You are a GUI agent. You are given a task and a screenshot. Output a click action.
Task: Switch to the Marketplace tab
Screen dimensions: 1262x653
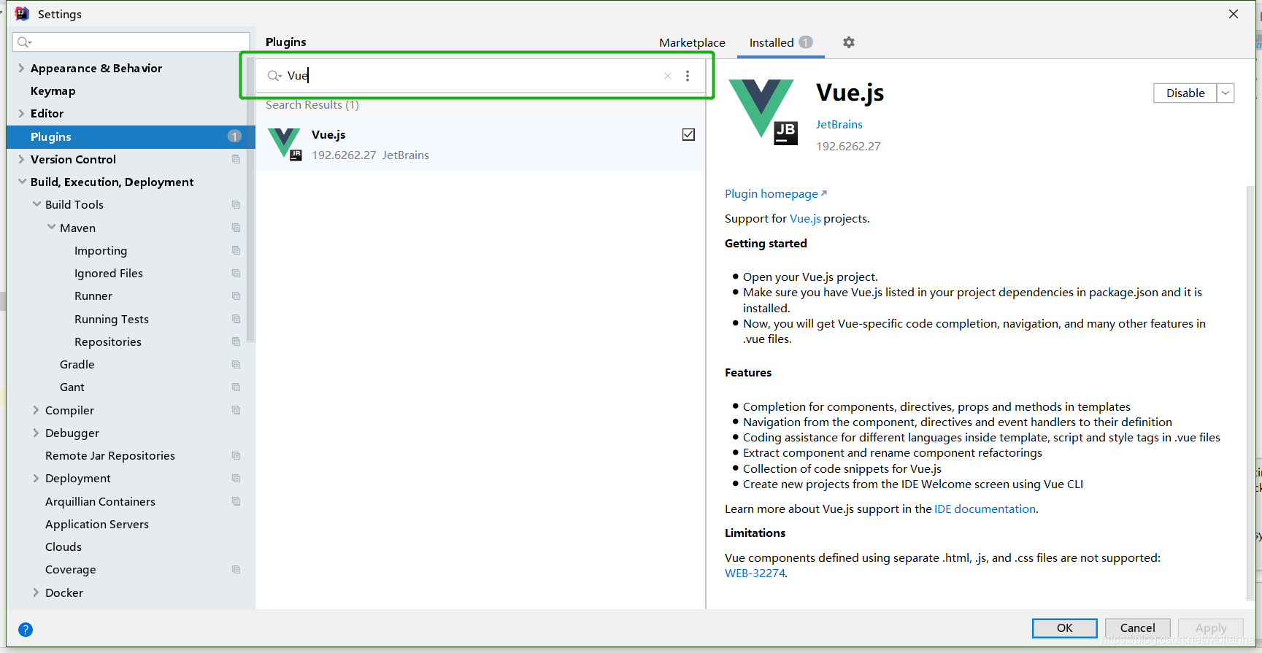coord(692,42)
